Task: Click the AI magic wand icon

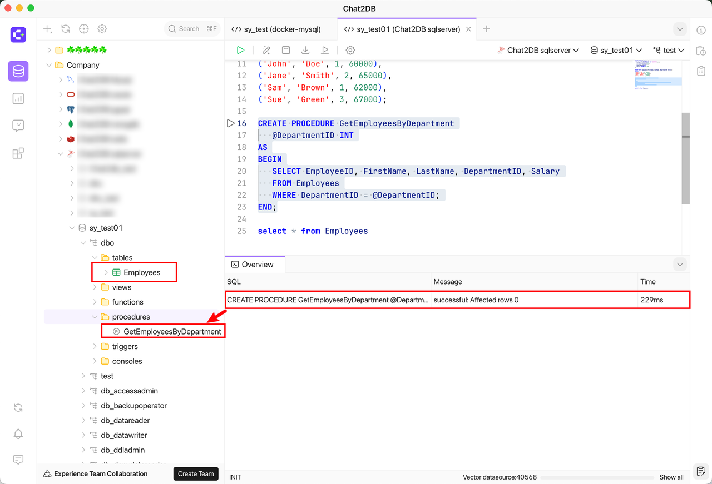Action: [x=266, y=50]
